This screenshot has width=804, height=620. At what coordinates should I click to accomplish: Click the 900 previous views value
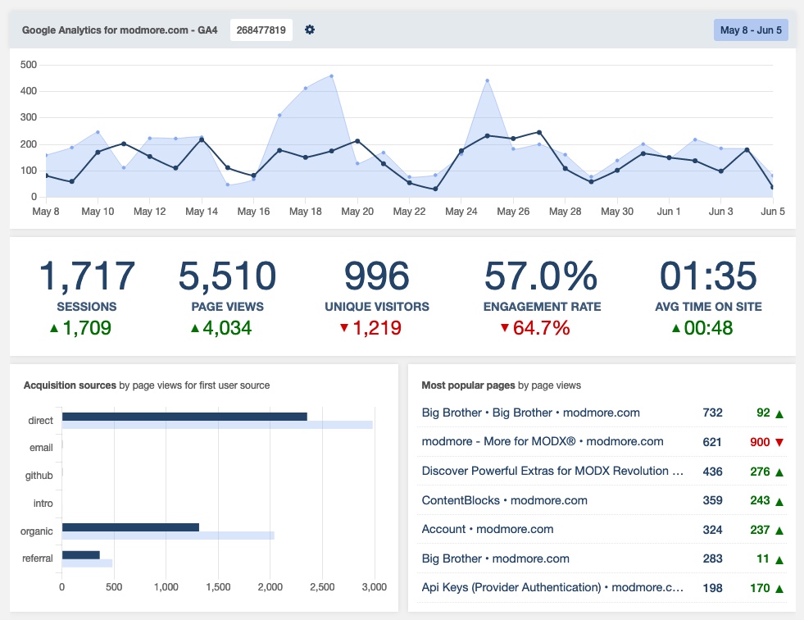point(760,442)
